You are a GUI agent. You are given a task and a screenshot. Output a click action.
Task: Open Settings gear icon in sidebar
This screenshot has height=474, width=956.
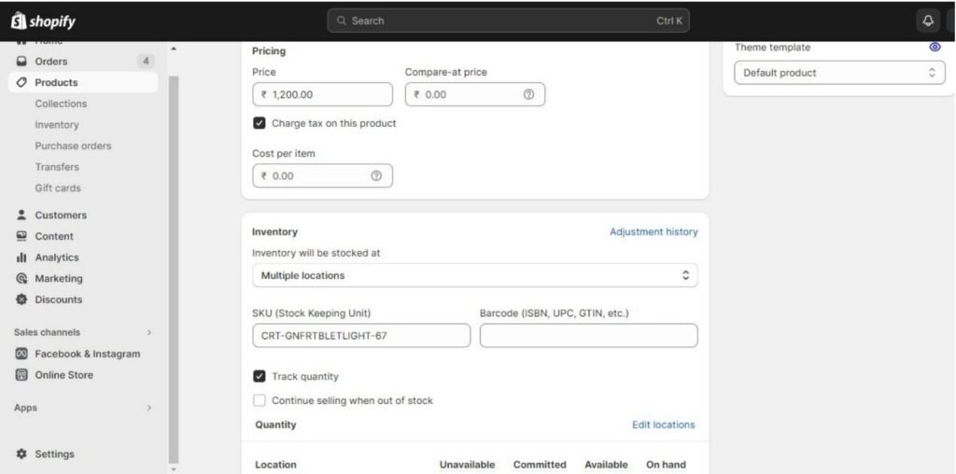pos(21,454)
